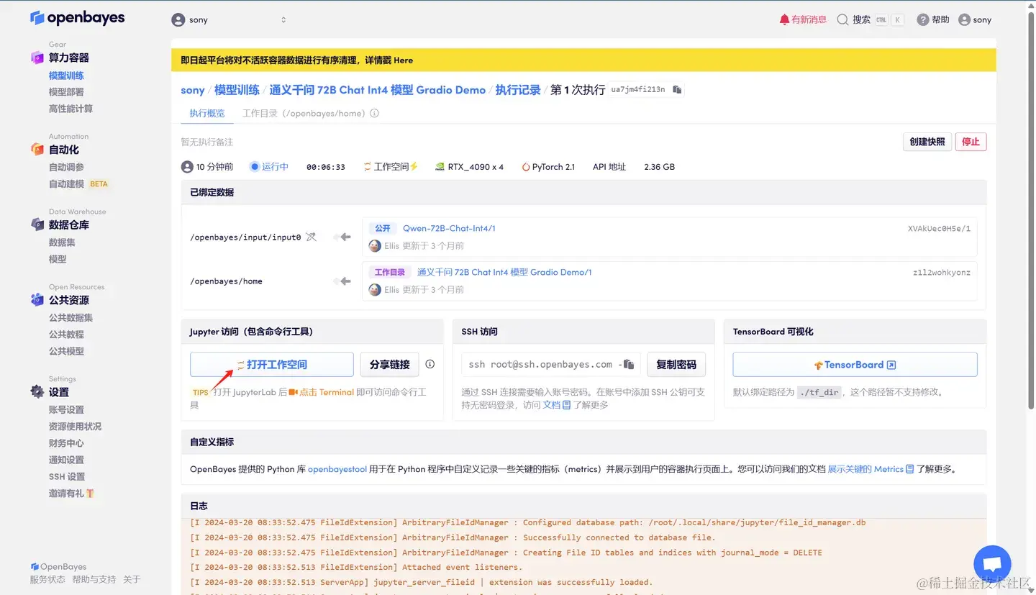The height and width of the screenshot is (595, 1036).
Task: Unbind the /openbayes/input/input0 dataset icon
Action: click(x=311, y=237)
